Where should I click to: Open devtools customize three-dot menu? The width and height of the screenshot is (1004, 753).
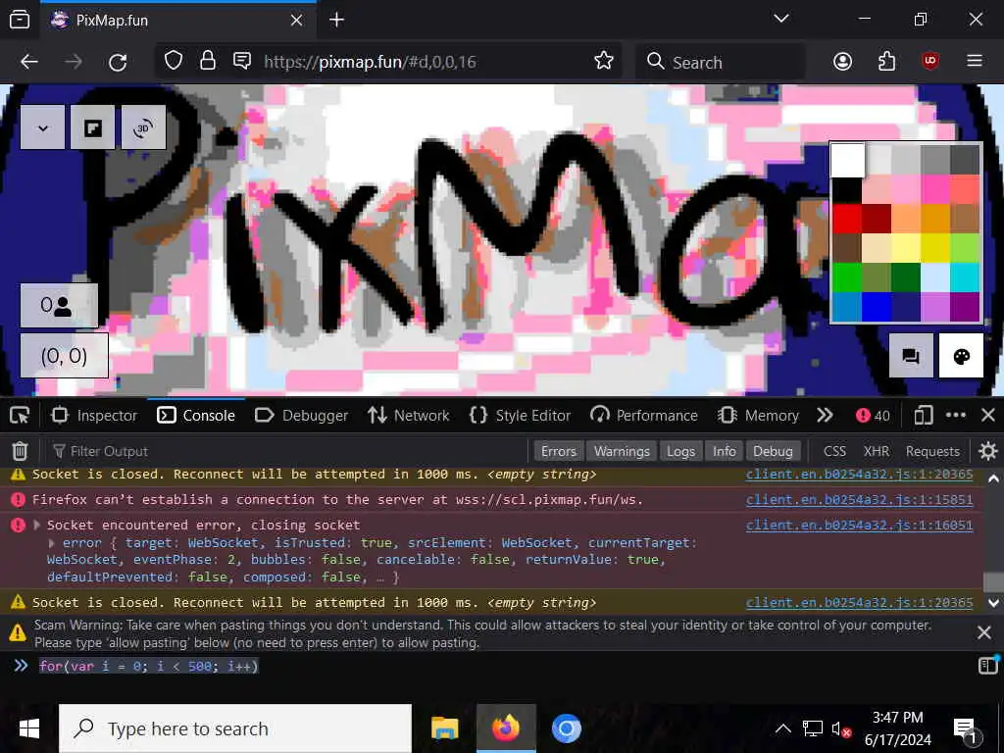955,416
